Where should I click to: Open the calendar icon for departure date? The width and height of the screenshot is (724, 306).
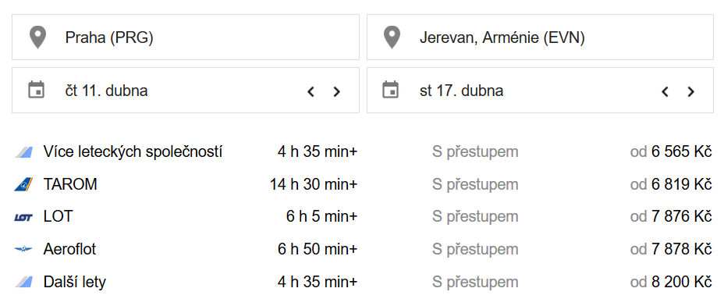point(37,90)
